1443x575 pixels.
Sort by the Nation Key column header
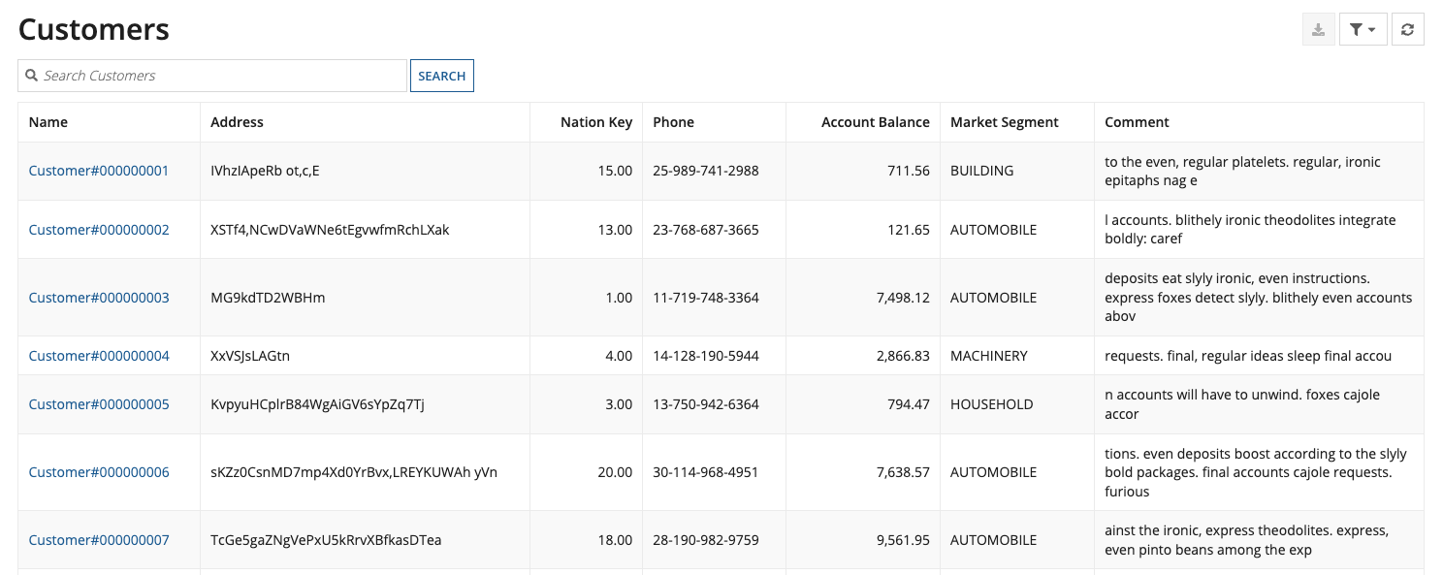[596, 122]
